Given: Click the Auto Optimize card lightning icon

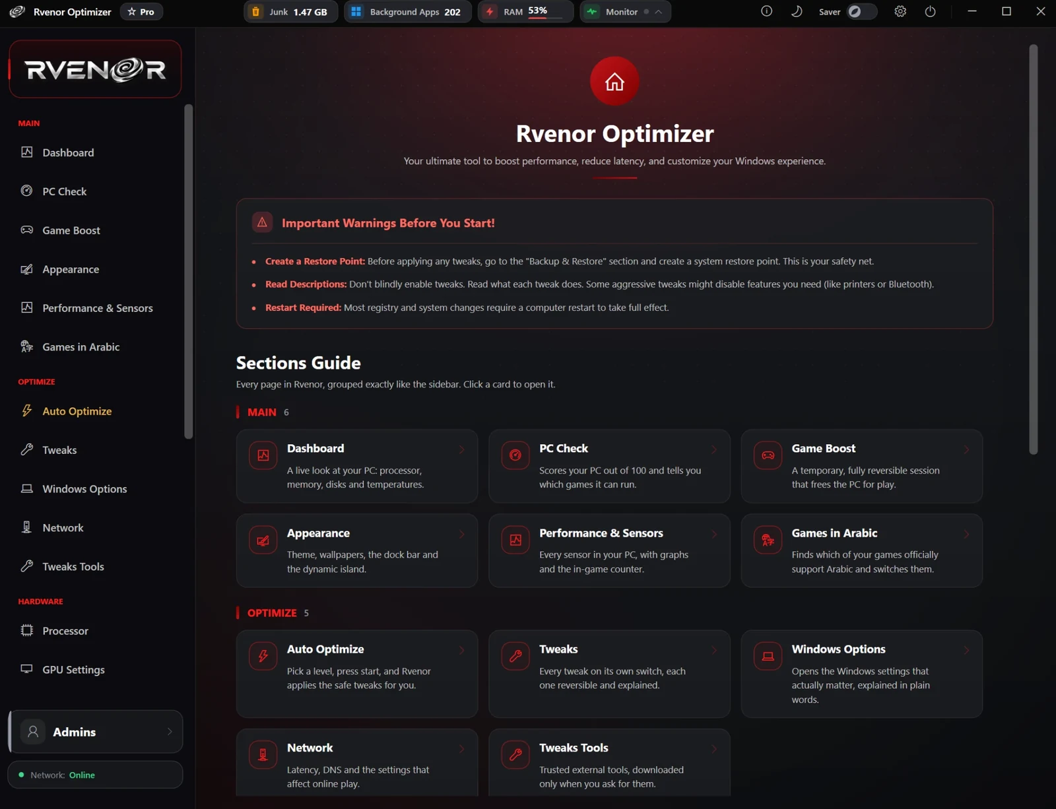Looking at the screenshot, I should pos(263,657).
